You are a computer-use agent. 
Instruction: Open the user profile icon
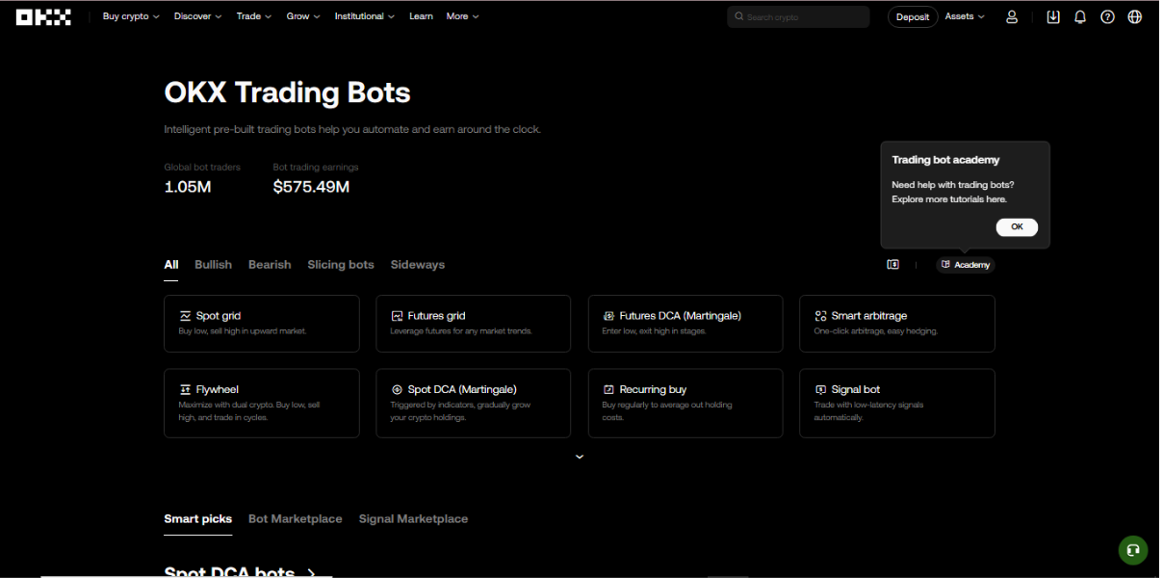[x=1012, y=16]
